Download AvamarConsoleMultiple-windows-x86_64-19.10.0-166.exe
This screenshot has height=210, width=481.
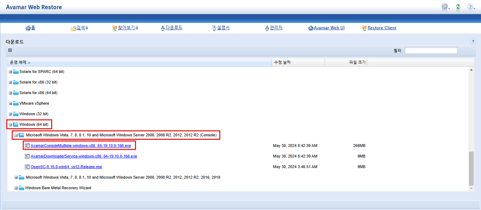pyautogui.click(x=81, y=146)
